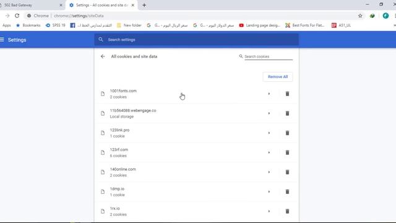Open the Chrome profile avatar

pos(385,15)
